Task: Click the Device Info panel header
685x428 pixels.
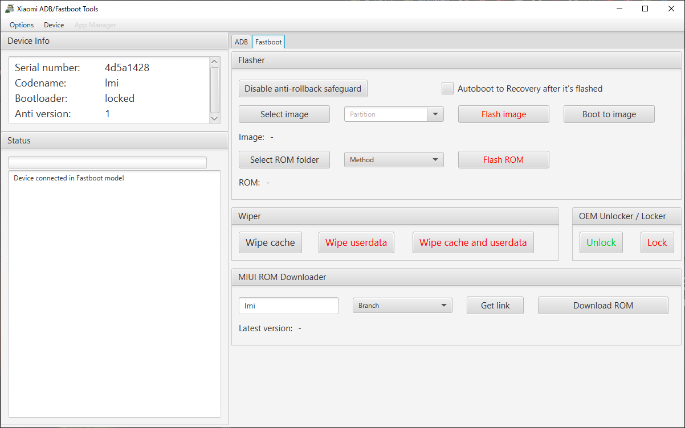Action: tap(114, 41)
